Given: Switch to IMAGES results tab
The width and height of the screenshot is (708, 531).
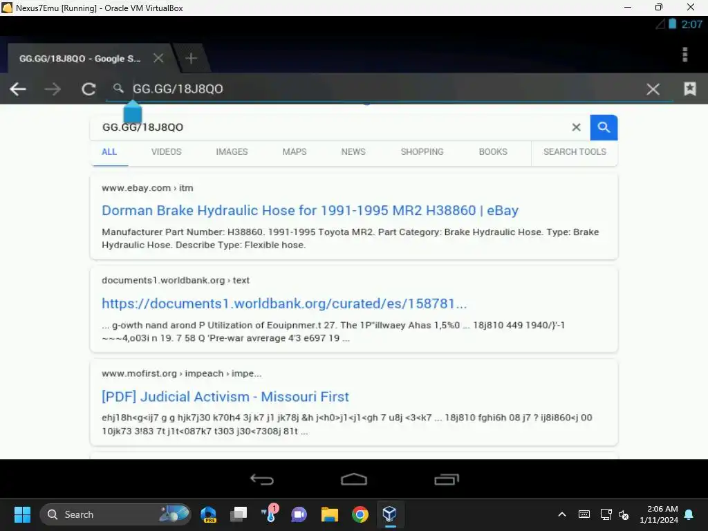Looking at the screenshot, I should (232, 151).
